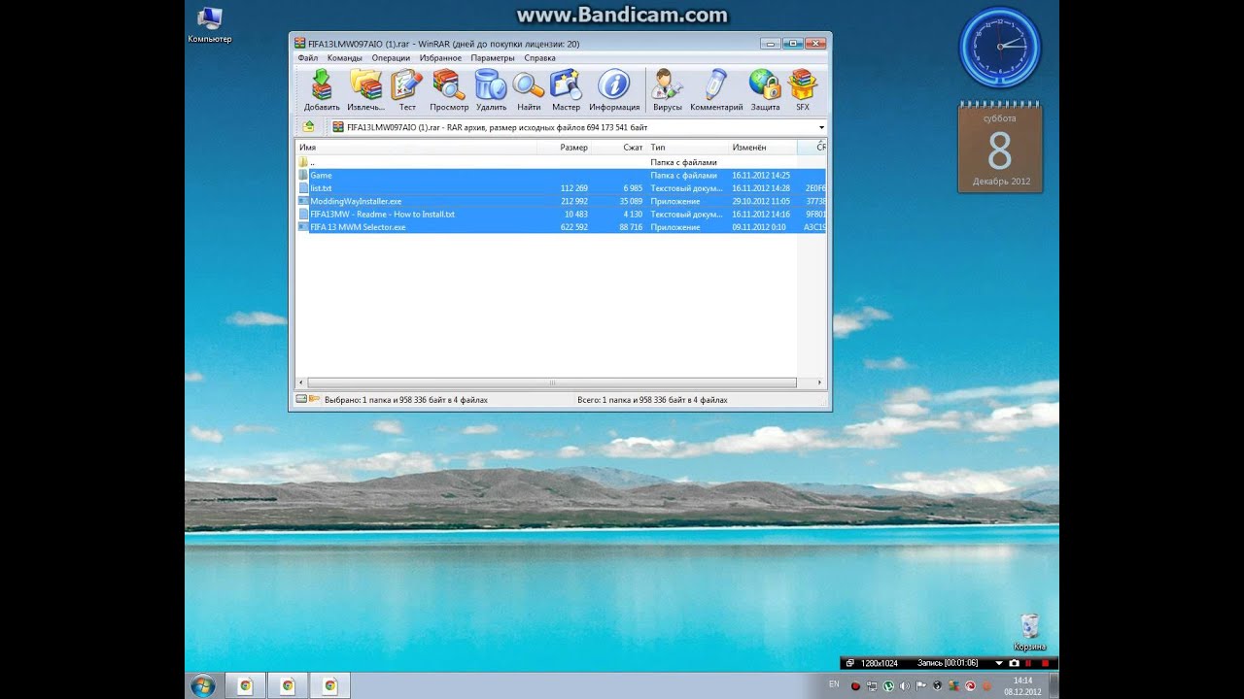
Task: Open the Справка menu
Action: 539,58
